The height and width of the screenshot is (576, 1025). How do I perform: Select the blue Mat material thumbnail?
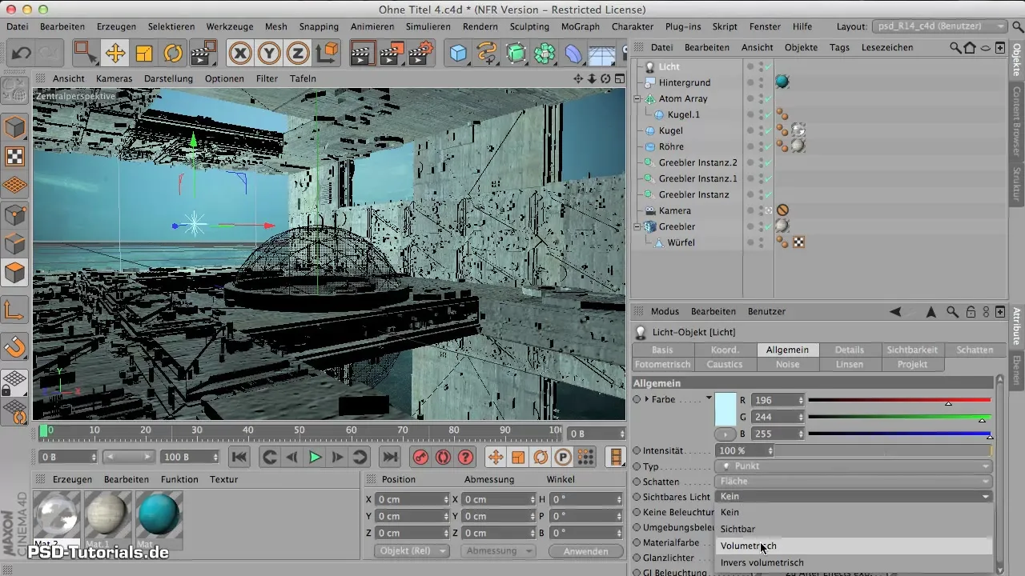coord(159,514)
